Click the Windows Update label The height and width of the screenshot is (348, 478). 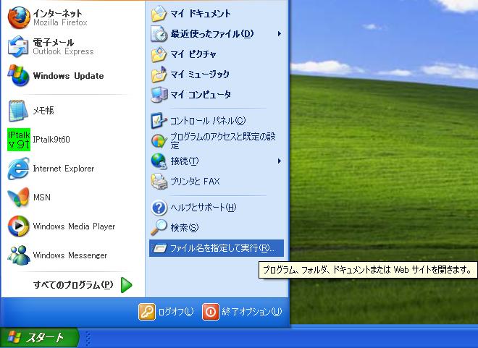pyautogui.click(x=68, y=75)
